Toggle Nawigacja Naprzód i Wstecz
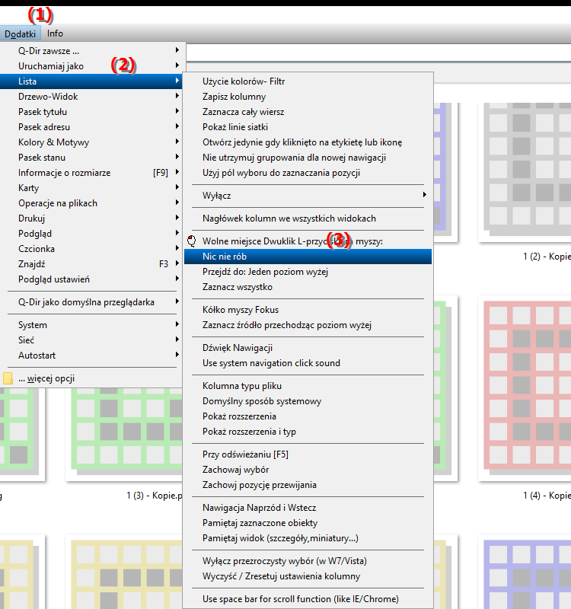 tap(308, 508)
